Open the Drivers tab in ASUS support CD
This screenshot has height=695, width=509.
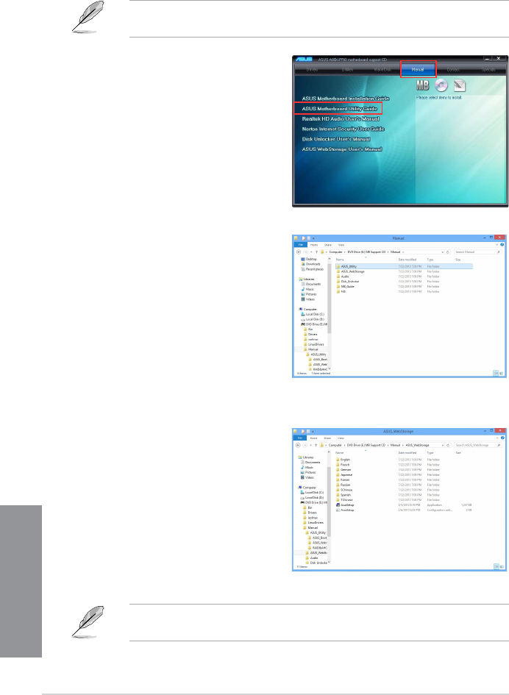tap(312, 70)
